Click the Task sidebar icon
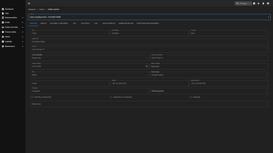Viewport: 273px width, 153px height. coord(3,13)
